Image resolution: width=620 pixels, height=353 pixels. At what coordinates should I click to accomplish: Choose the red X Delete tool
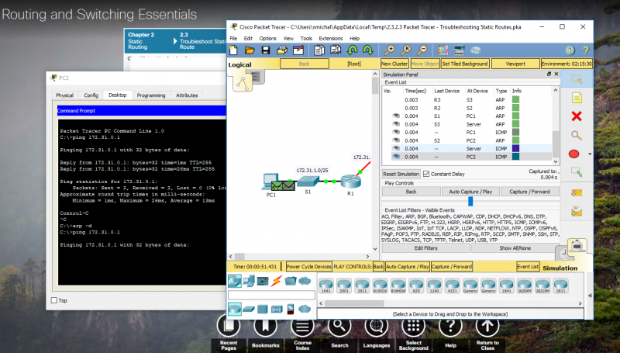577,116
